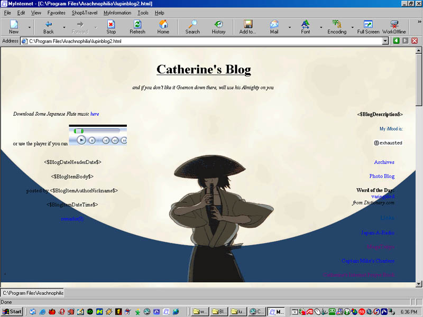The height and width of the screenshot is (317, 423).
Task: Click the 'variegated' word of the day link
Action: click(x=383, y=196)
